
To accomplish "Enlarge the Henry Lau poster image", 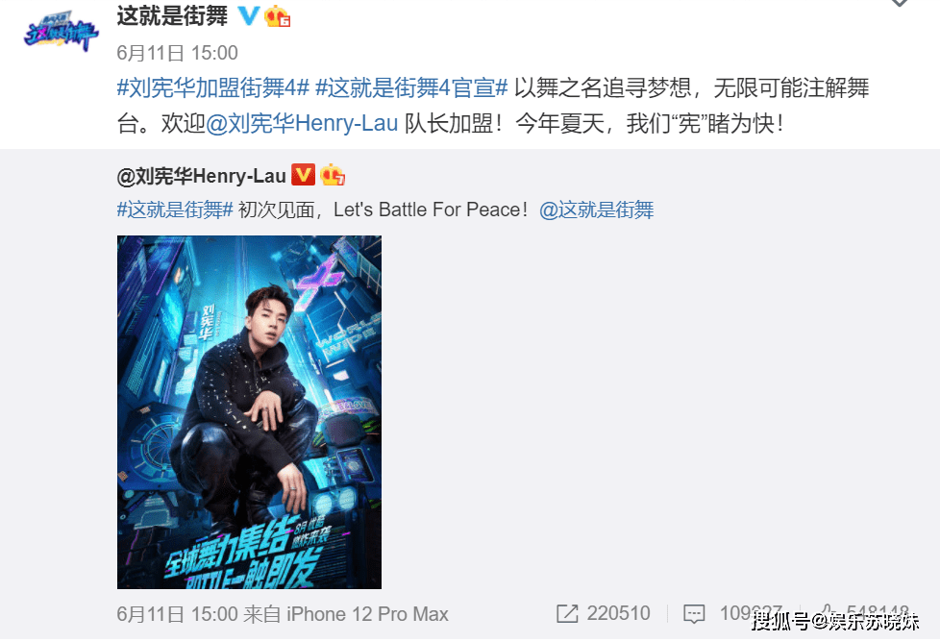I will 249,412.
